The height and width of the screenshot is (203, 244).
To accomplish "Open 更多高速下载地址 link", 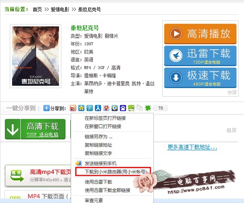I will 192,147.
